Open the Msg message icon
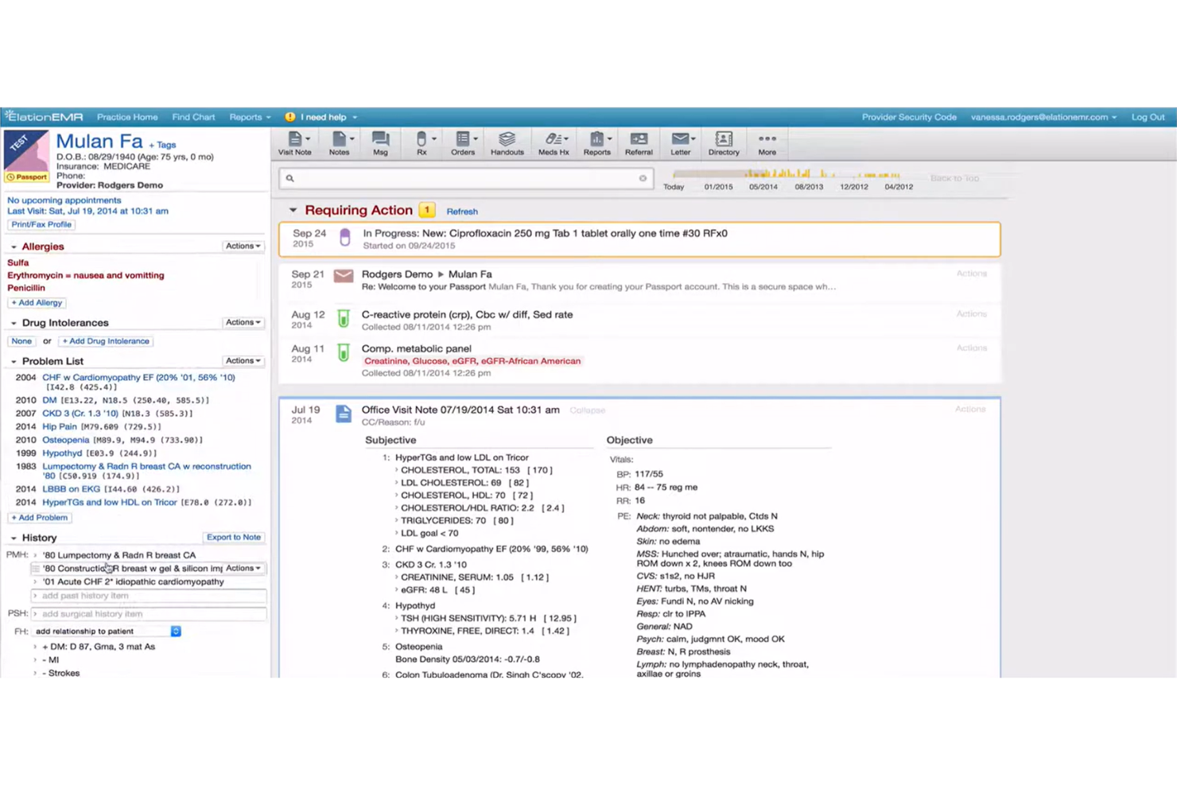1177x785 pixels. pos(380,144)
